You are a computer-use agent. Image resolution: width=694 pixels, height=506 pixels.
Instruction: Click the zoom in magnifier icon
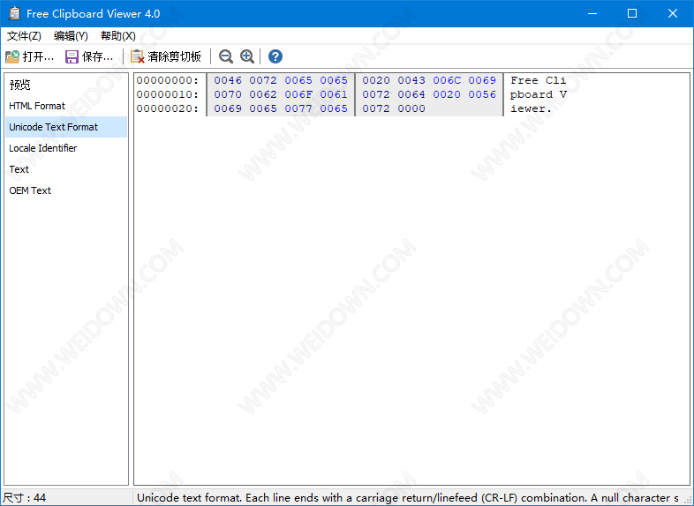tap(247, 56)
